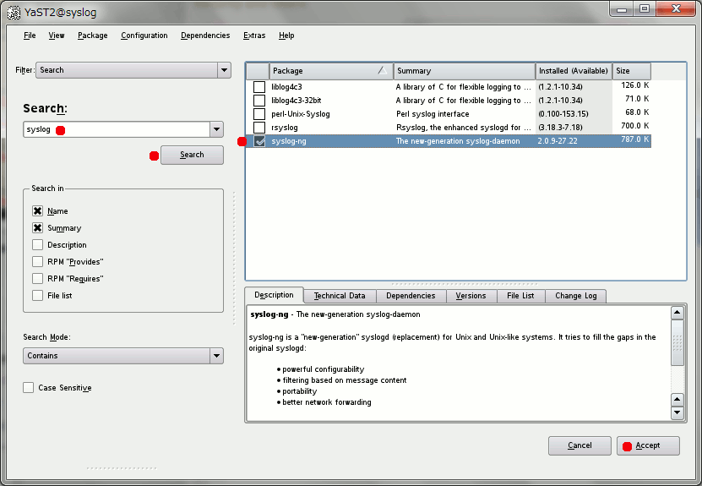Expand the Filter dropdown
702x486 pixels.
(x=225, y=70)
